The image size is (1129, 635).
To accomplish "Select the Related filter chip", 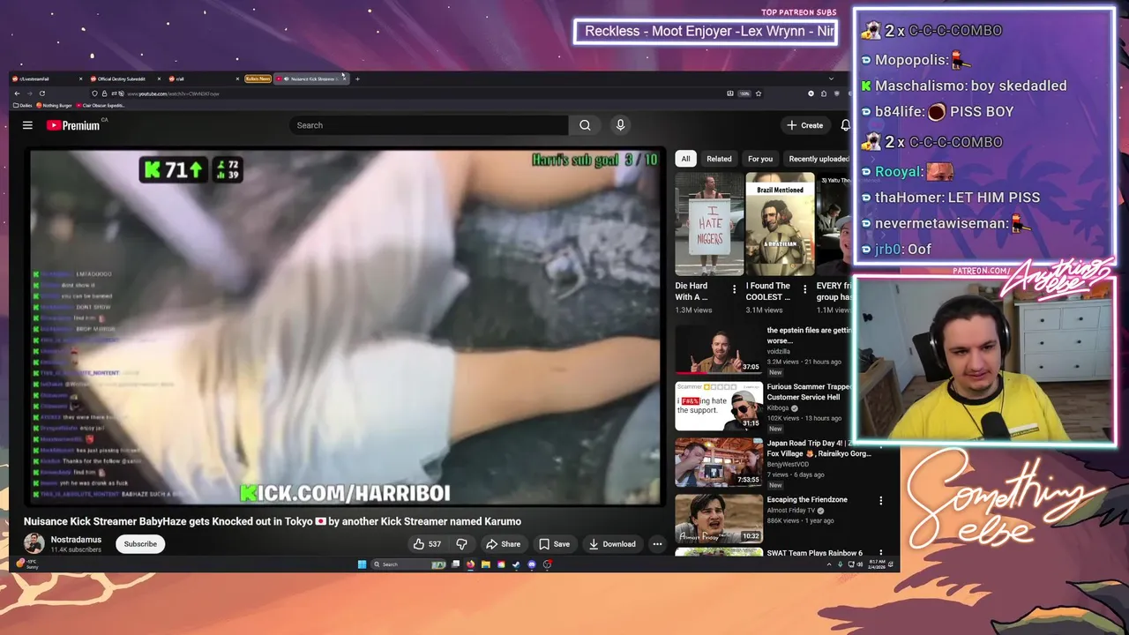I will tap(719, 159).
